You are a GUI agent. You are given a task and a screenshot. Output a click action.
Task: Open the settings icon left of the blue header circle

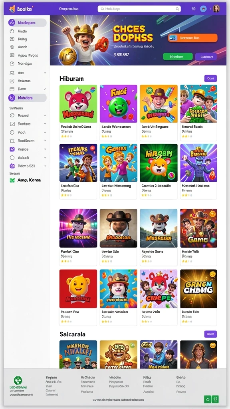(x=193, y=9)
